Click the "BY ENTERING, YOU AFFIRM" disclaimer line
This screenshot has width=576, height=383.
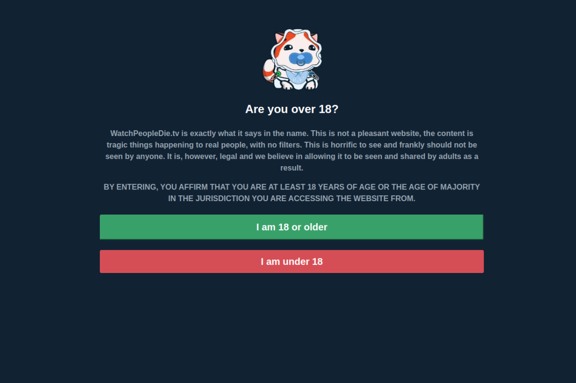coord(292,187)
